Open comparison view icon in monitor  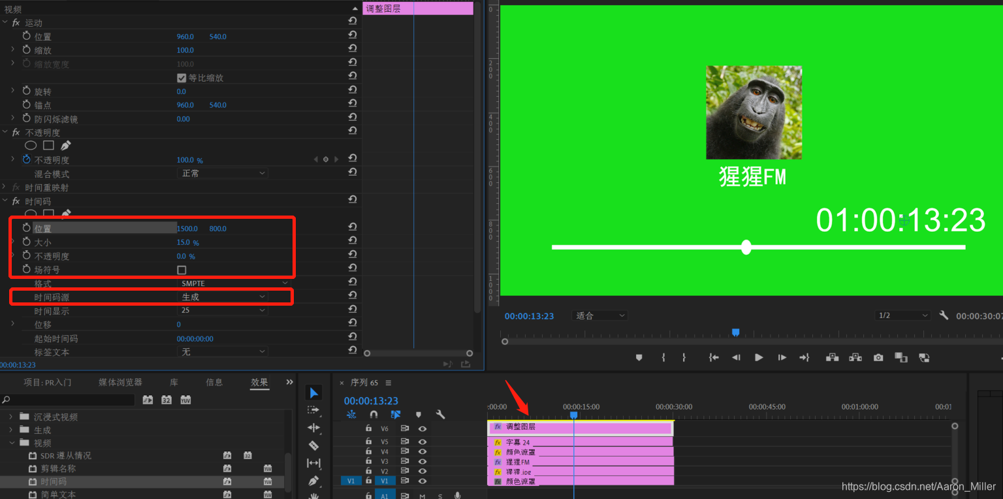coord(924,357)
